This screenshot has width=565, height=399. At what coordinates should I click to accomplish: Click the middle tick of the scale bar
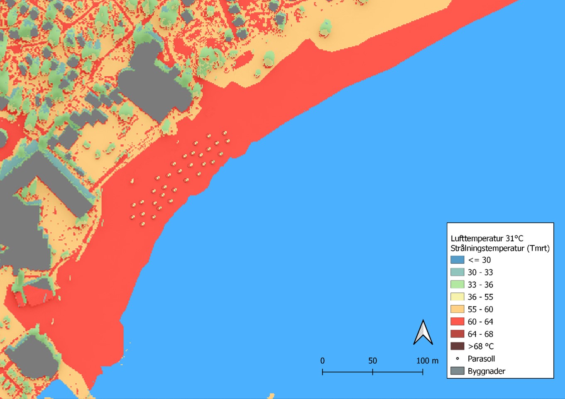(373, 372)
